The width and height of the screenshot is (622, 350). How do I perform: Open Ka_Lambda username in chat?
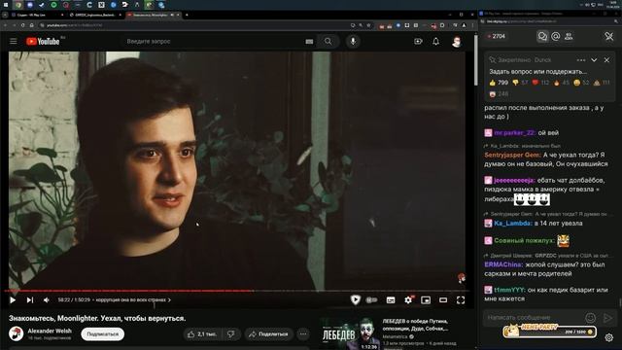coord(512,223)
